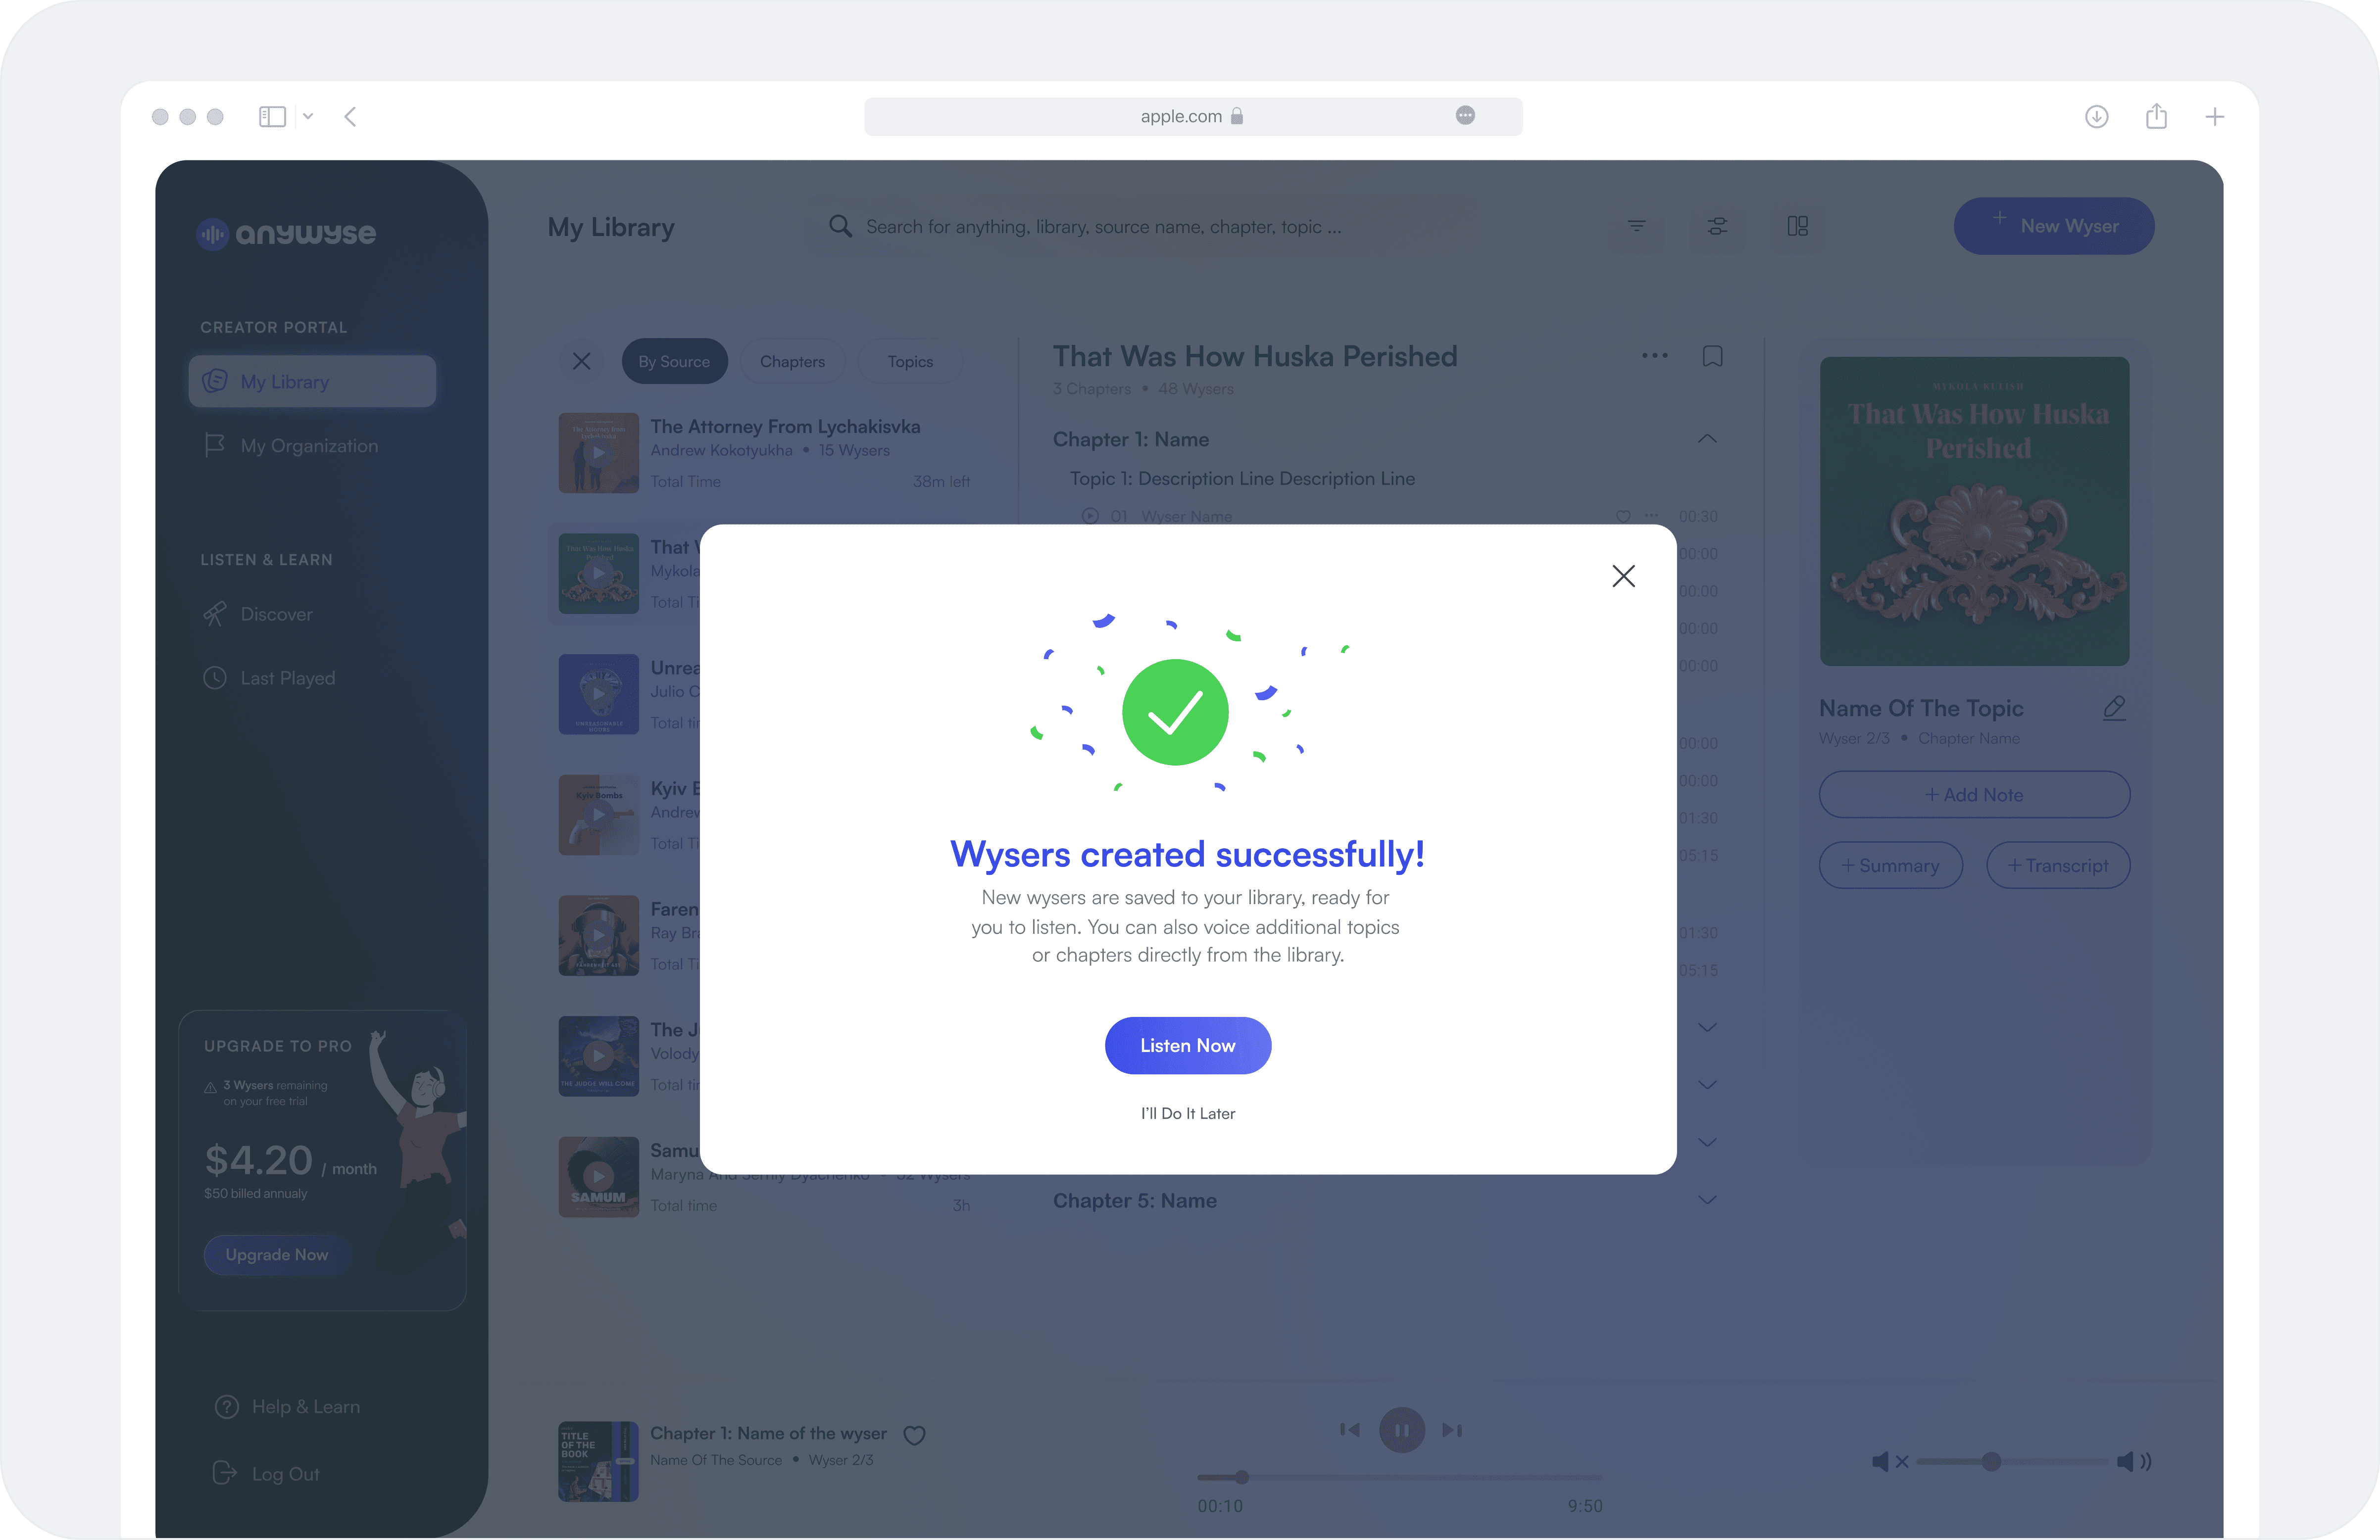The height and width of the screenshot is (1540, 2380).
Task: Adjust the volume slider handle
Action: point(1990,1461)
